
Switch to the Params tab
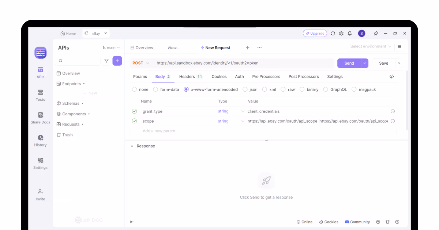(140, 77)
